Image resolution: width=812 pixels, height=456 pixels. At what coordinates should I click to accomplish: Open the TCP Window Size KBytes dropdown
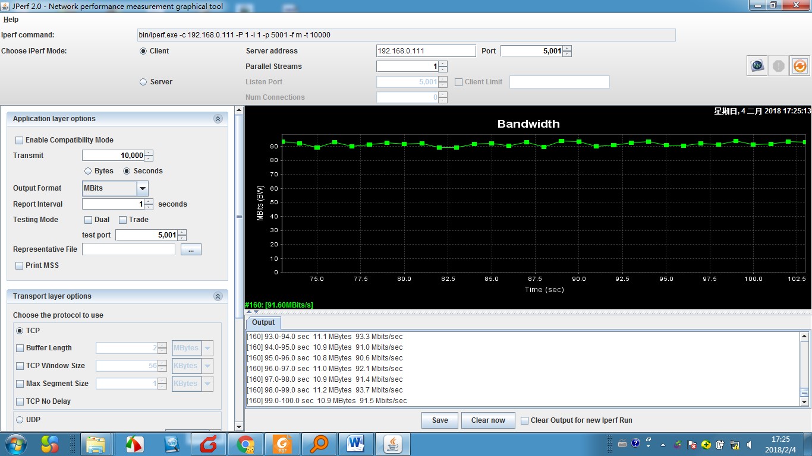[x=207, y=366]
